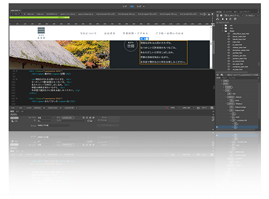
Task: Open the Insert (挿入) panel tab
Action: 236,12
